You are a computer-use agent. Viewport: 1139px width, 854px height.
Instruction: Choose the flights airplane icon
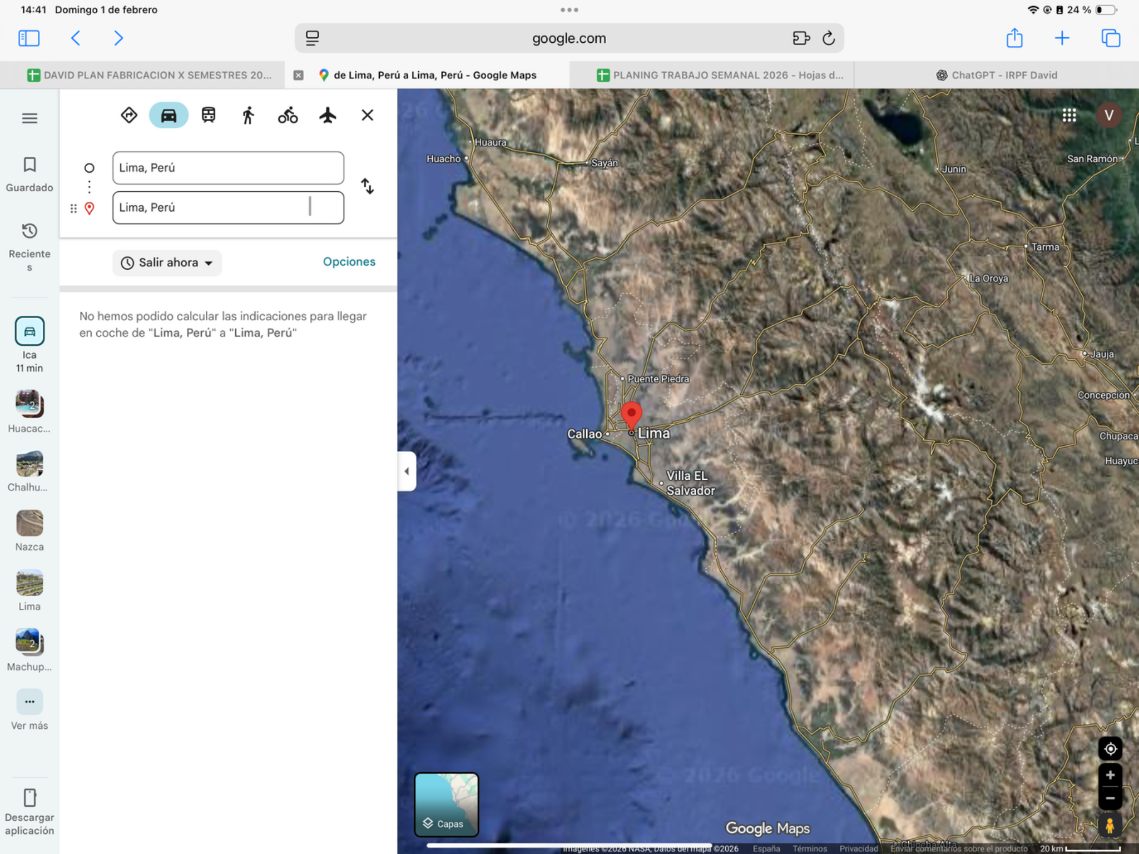(328, 115)
